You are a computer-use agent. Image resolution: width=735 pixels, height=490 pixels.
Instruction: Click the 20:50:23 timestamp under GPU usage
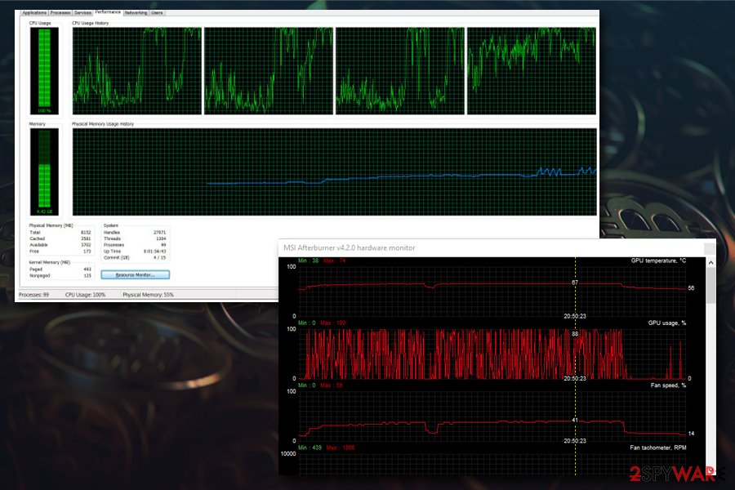[575, 378]
